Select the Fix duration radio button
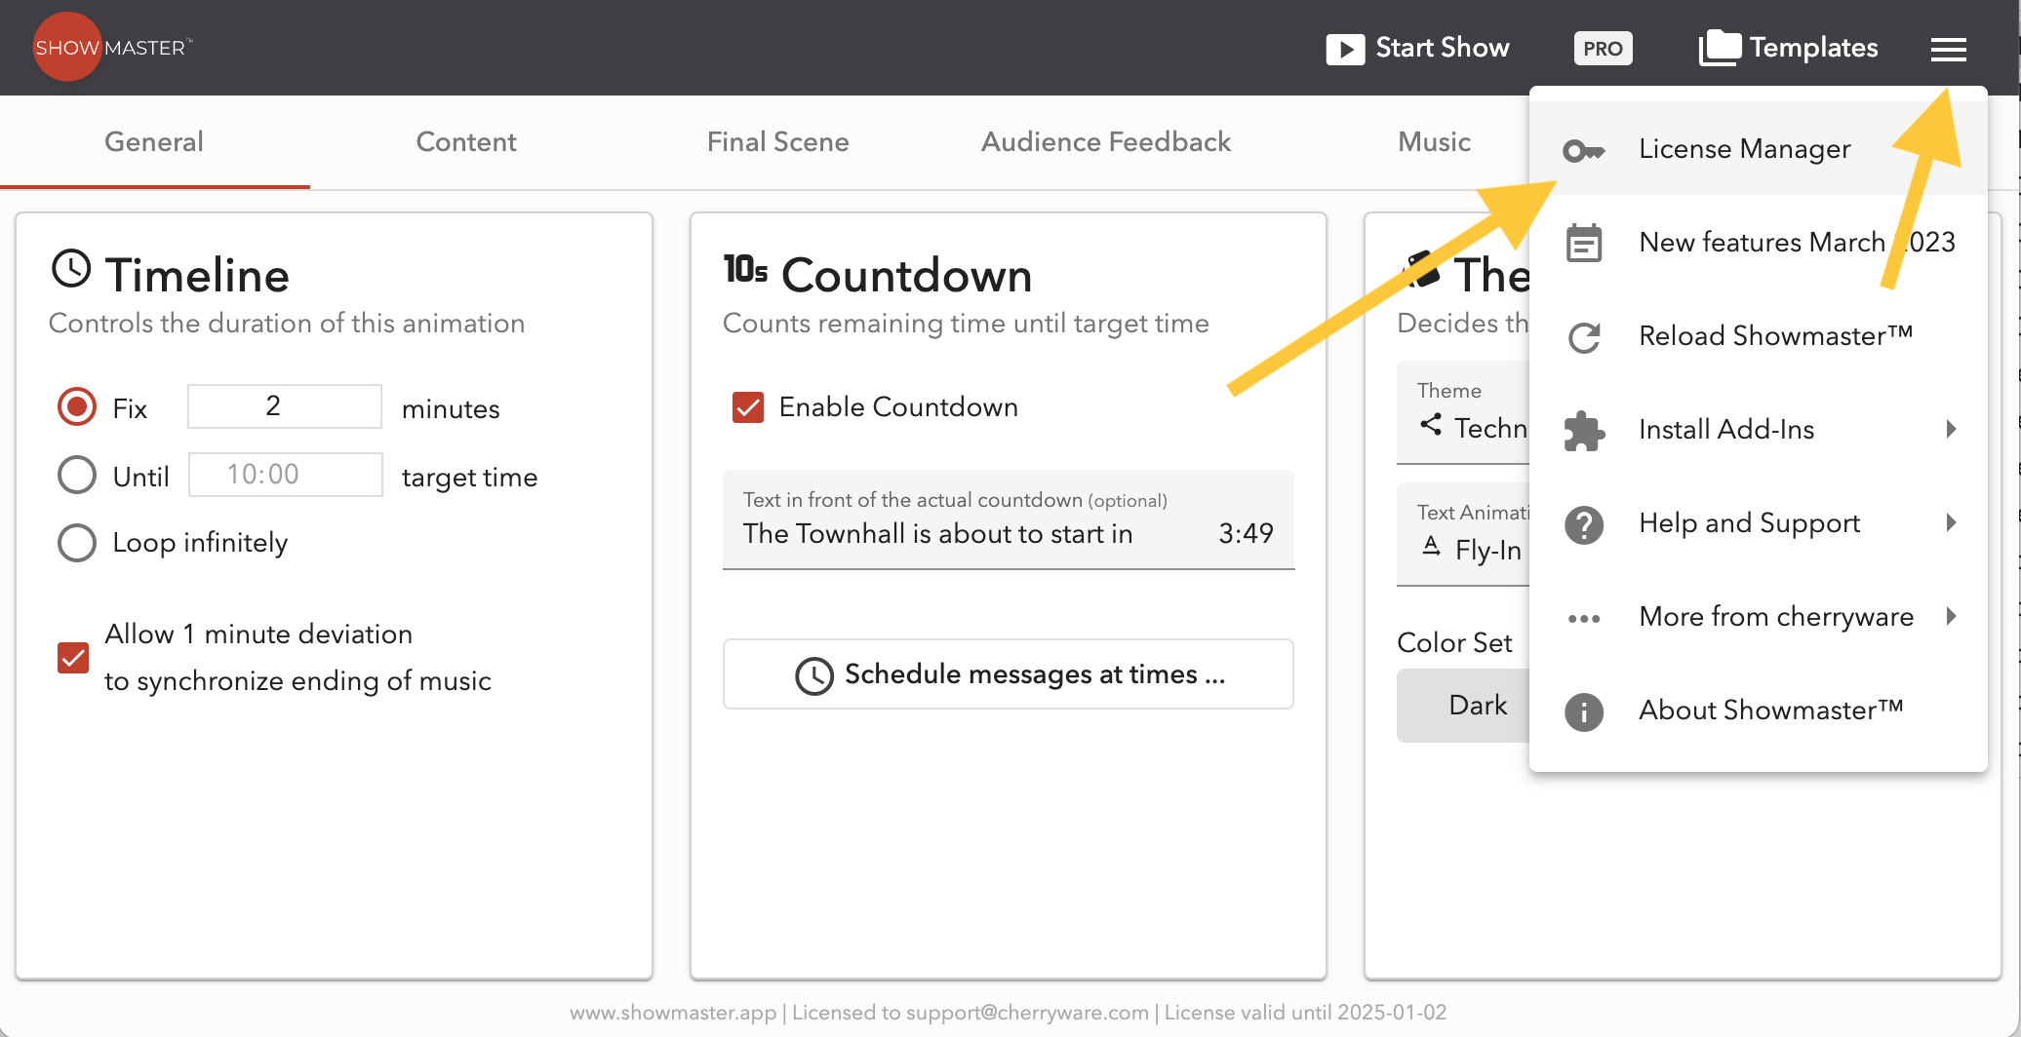The width and height of the screenshot is (2021, 1037). 77,407
